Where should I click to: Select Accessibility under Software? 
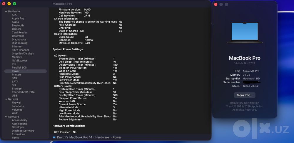pyautogui.click(x=19, y=120)
